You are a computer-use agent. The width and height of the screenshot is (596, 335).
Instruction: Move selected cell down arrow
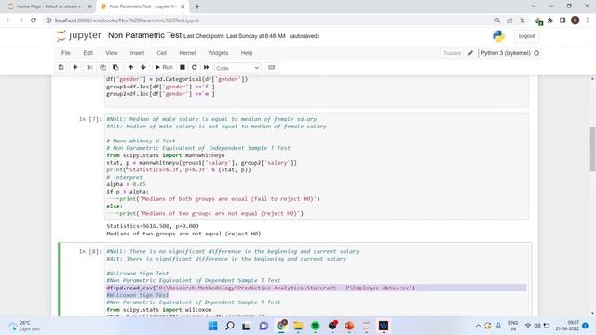point(143,68)
